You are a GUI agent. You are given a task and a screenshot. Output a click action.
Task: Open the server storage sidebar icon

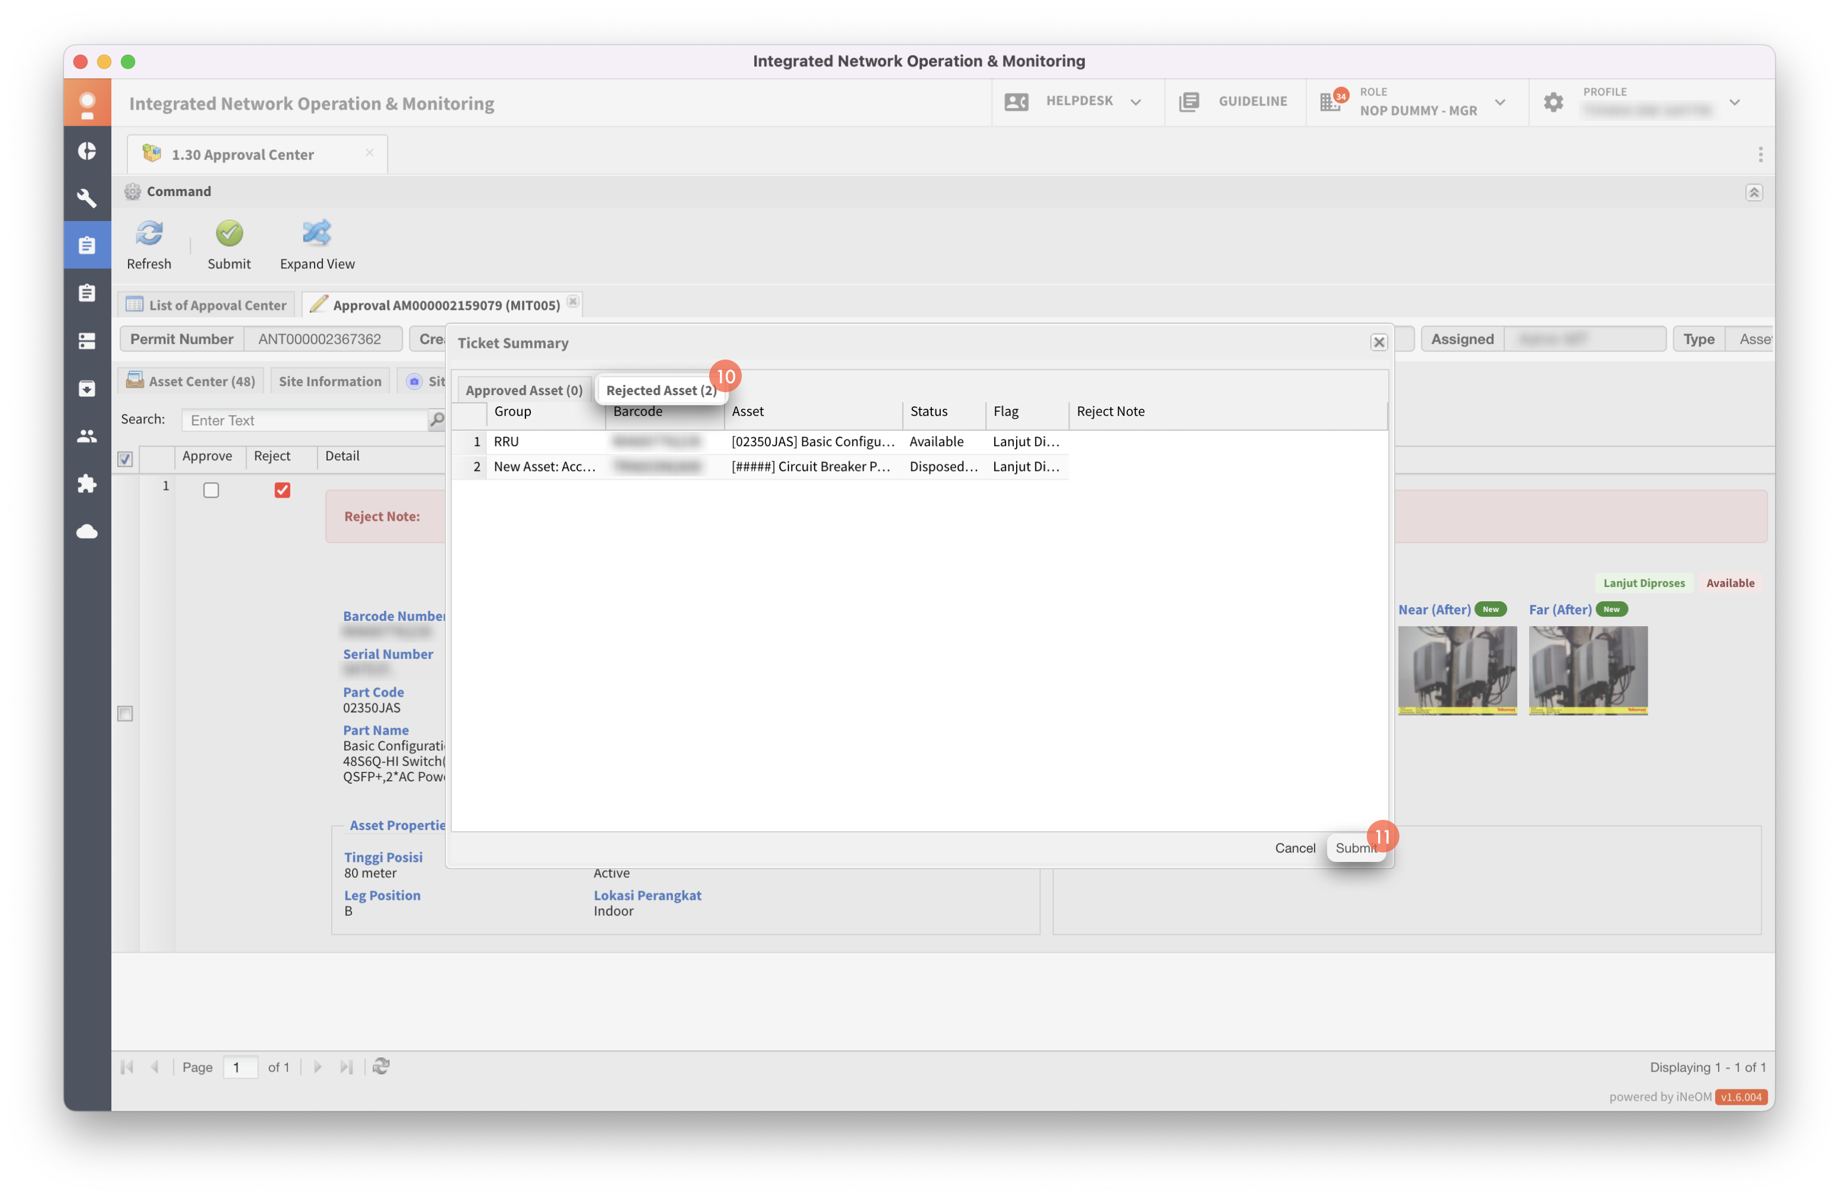[86, 341]
